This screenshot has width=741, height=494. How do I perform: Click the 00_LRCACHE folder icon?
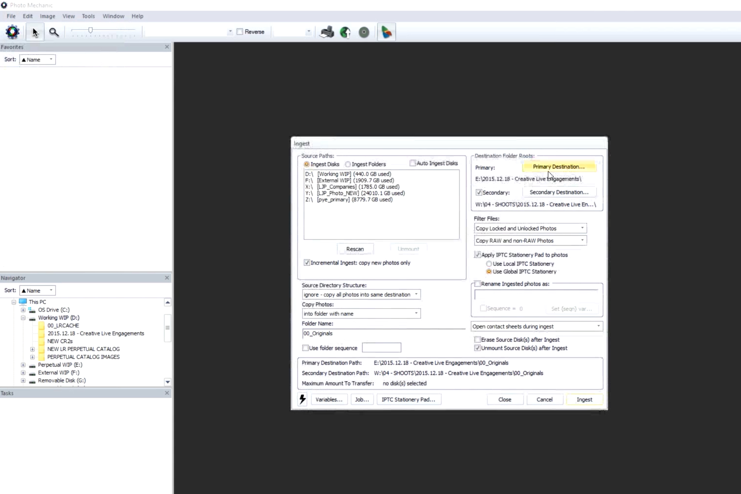[x=41, y=325]
